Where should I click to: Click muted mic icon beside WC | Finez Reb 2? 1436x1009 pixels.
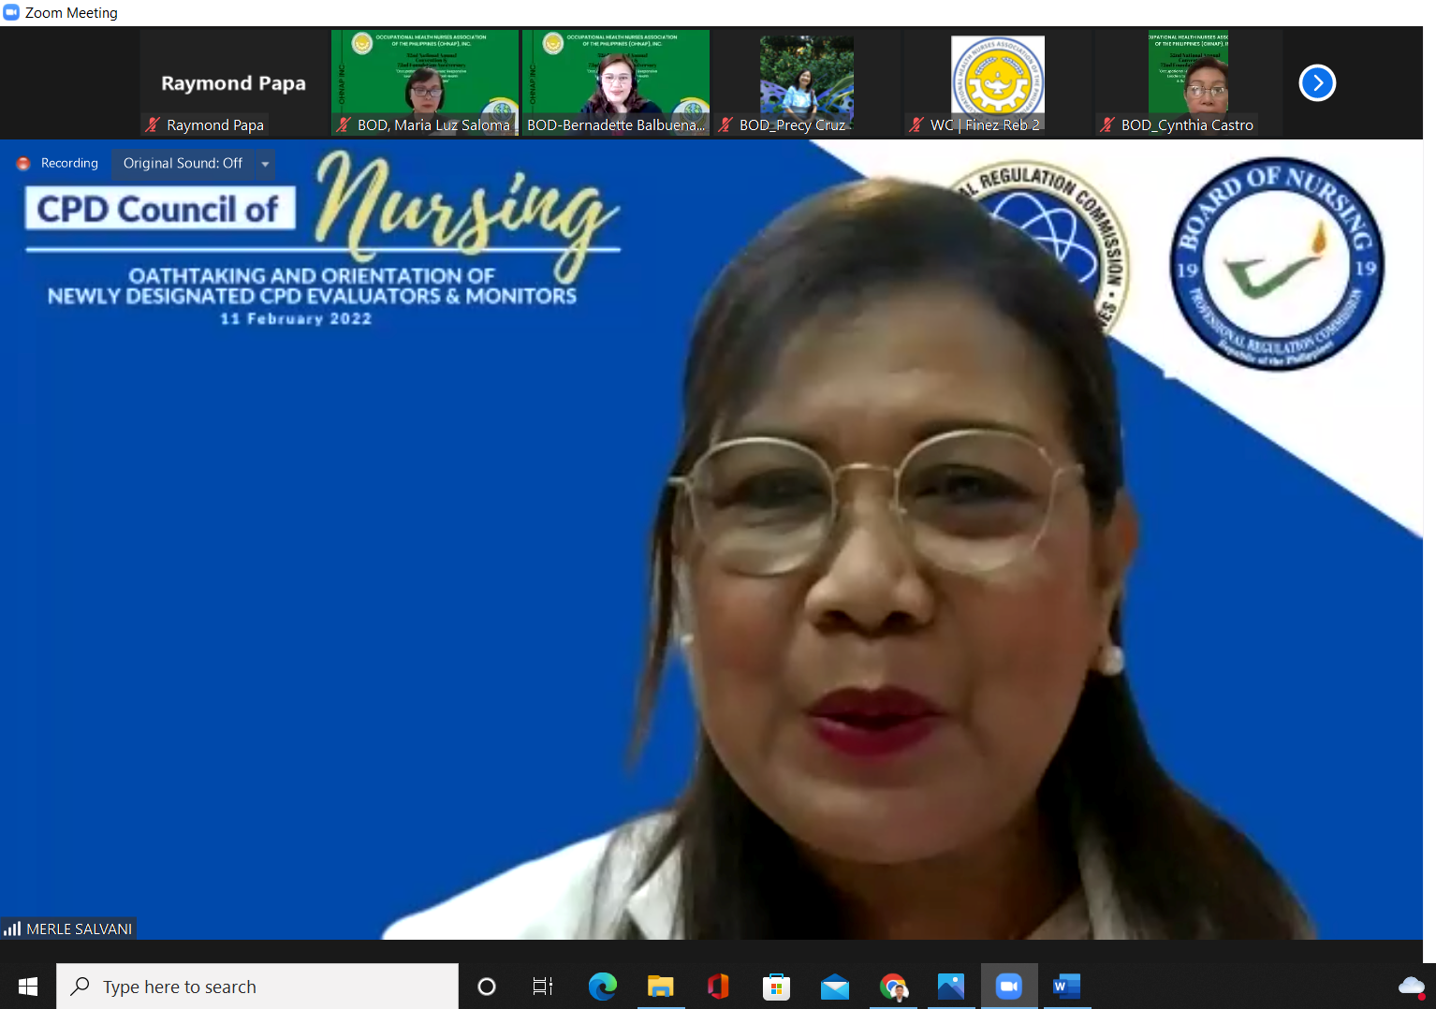coord(916,124)
